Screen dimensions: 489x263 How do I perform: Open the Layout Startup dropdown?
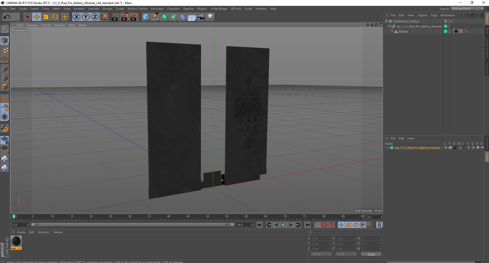click(x=468, y=9)
